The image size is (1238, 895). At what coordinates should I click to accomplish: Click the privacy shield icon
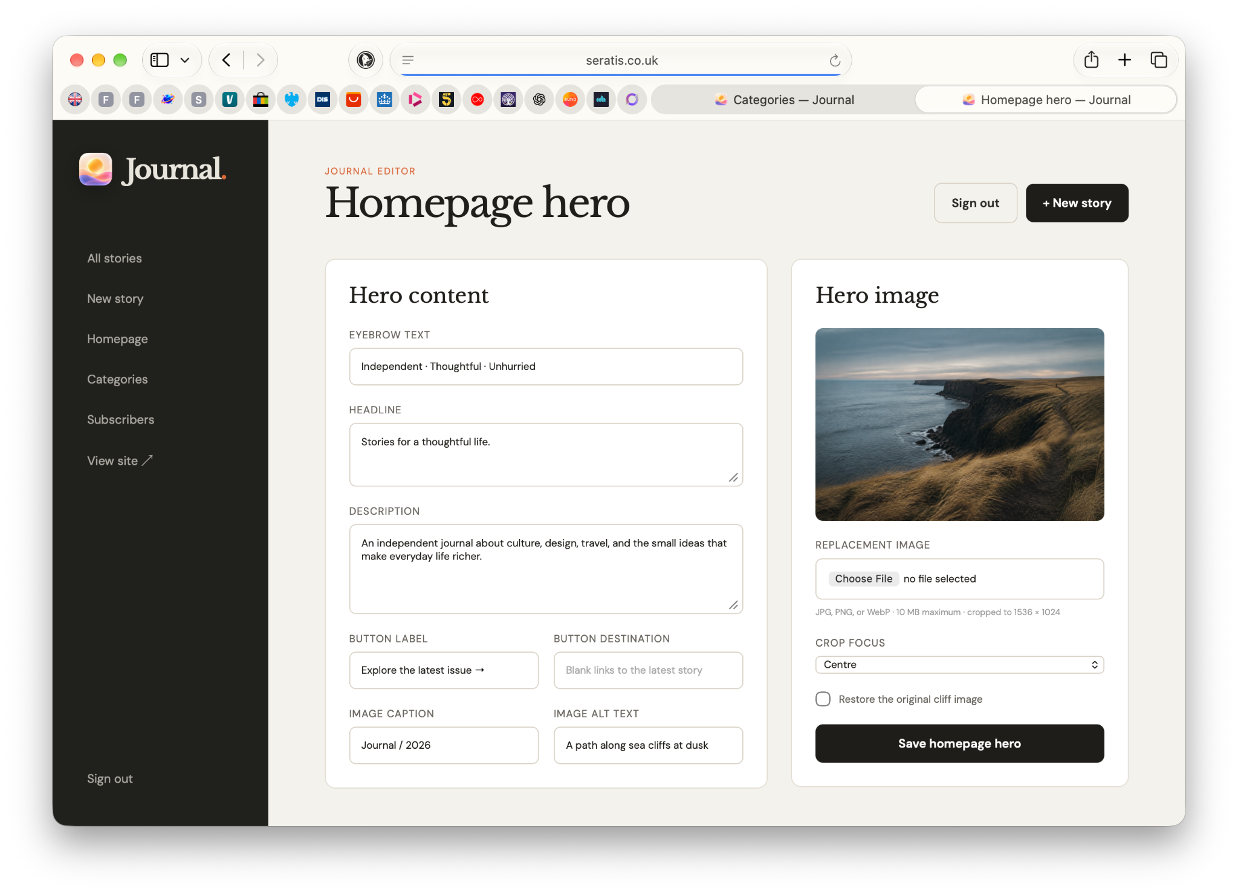366,60
